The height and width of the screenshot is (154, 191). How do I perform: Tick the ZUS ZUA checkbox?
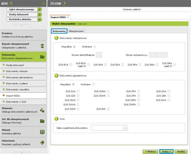78,91
